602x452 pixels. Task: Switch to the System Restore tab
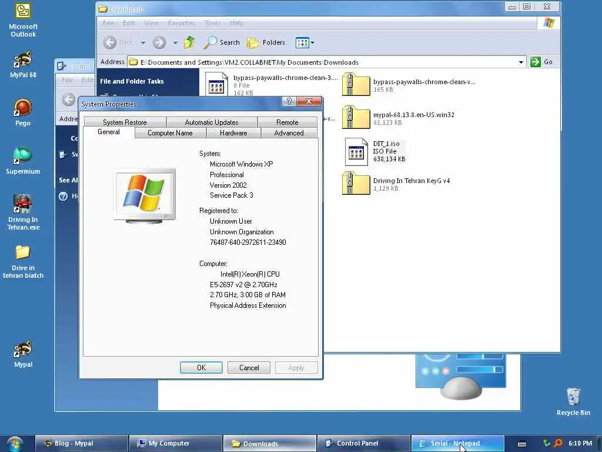(x=125, y=122)
